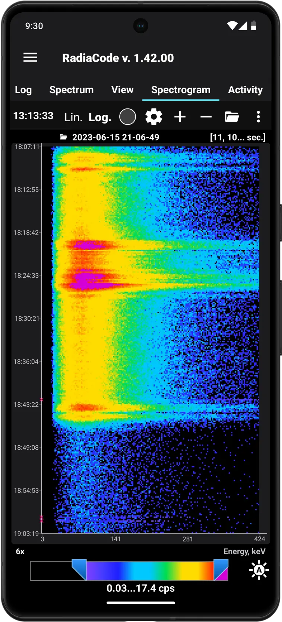Tap the small folder icon beside the file name
Image resolution: width=282 pixels, height=622 pixels.
tap(63, 137)
